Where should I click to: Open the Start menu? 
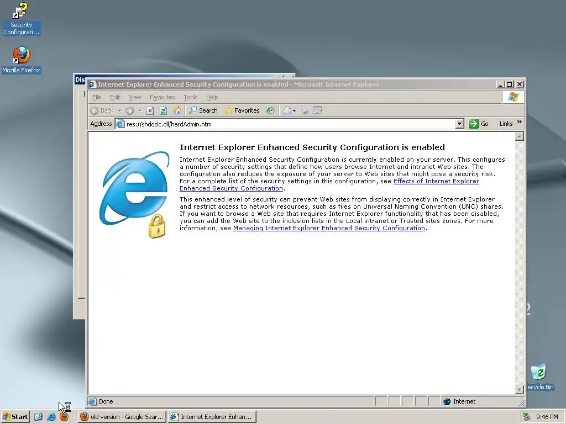pos(15,417)
